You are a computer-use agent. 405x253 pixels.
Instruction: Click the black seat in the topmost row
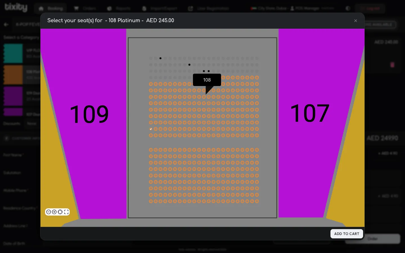click(160, 58)
